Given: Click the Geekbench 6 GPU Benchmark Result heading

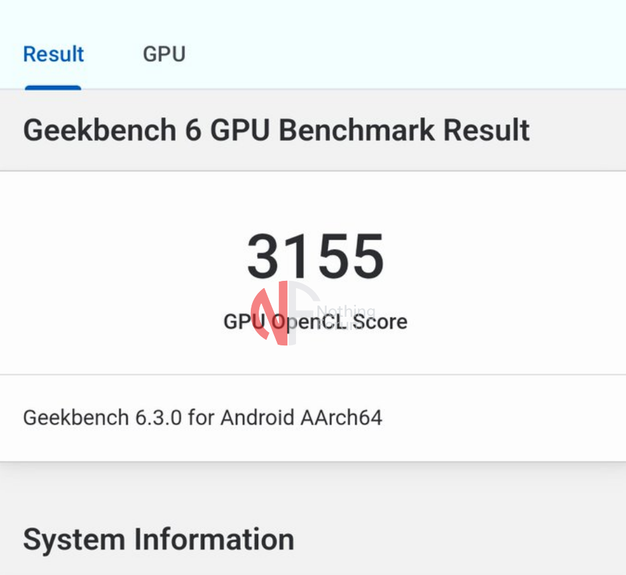Looking at the screenshot, I should click(276, 130).
